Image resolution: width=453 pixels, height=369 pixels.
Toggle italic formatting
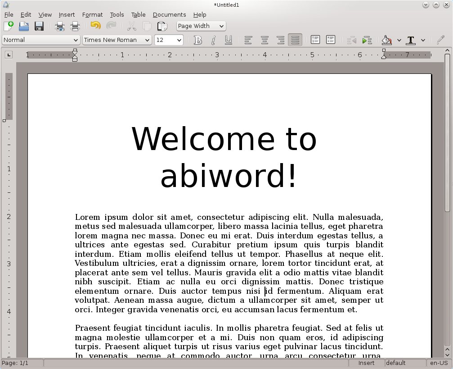[x=213, y=40]
